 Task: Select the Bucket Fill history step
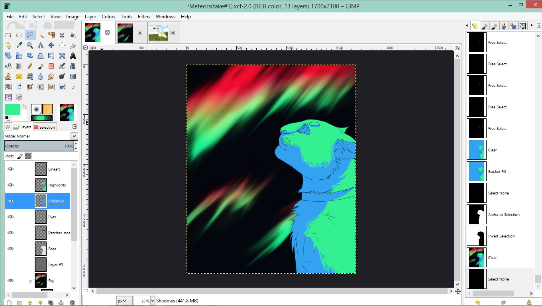(501, 171)
